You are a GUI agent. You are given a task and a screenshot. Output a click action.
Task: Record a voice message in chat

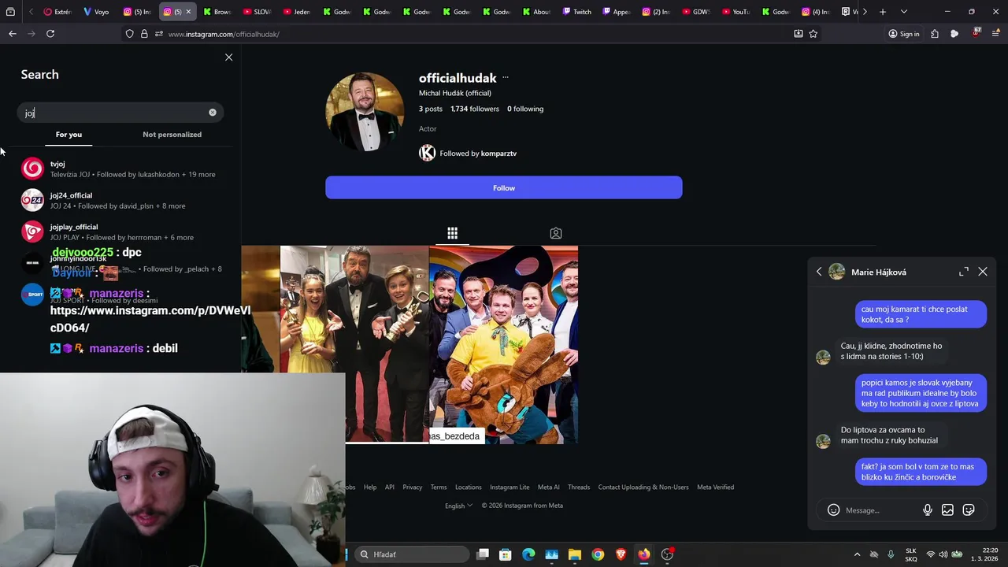928,510
